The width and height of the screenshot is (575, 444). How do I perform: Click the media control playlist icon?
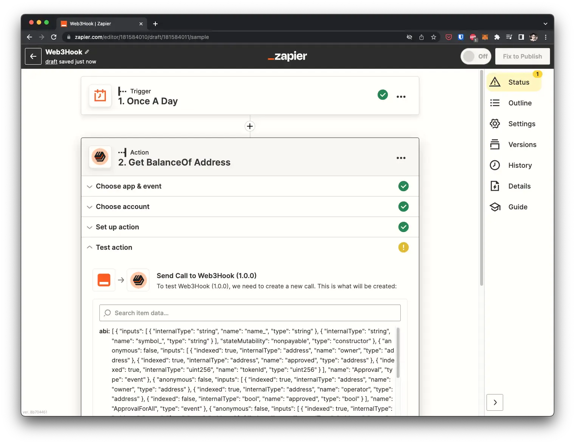(509, 37)
